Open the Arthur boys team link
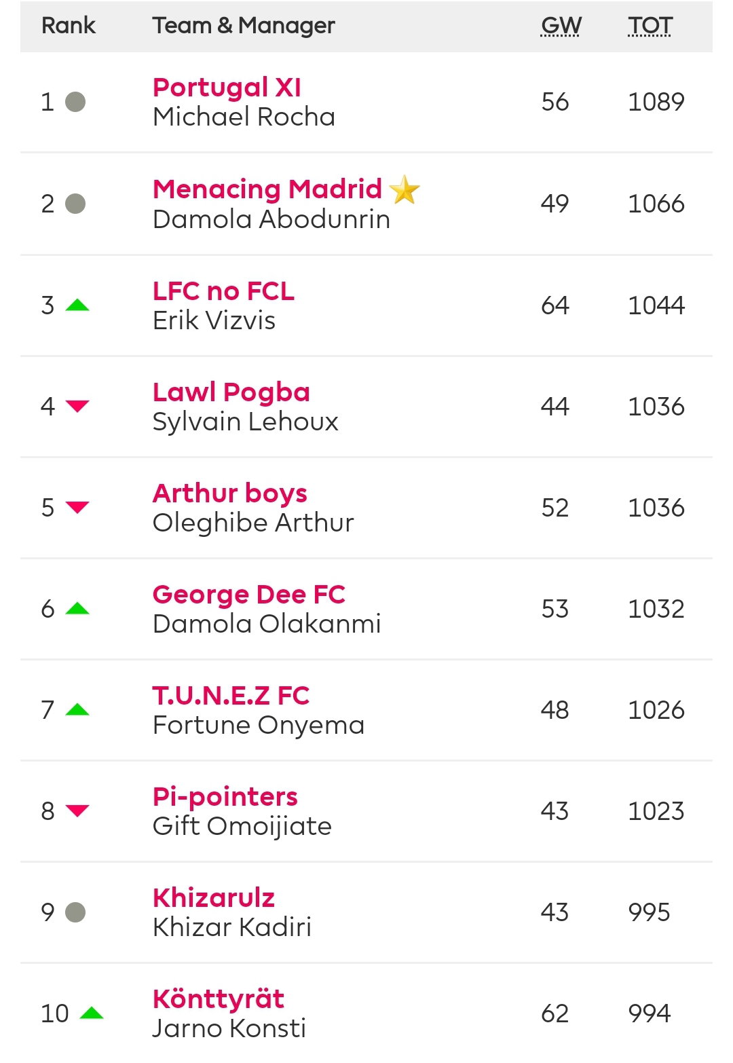 230,493
